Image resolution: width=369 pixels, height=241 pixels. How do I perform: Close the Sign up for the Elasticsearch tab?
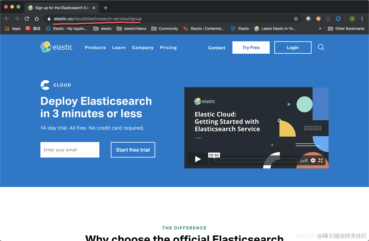click(x=94, y=8)
